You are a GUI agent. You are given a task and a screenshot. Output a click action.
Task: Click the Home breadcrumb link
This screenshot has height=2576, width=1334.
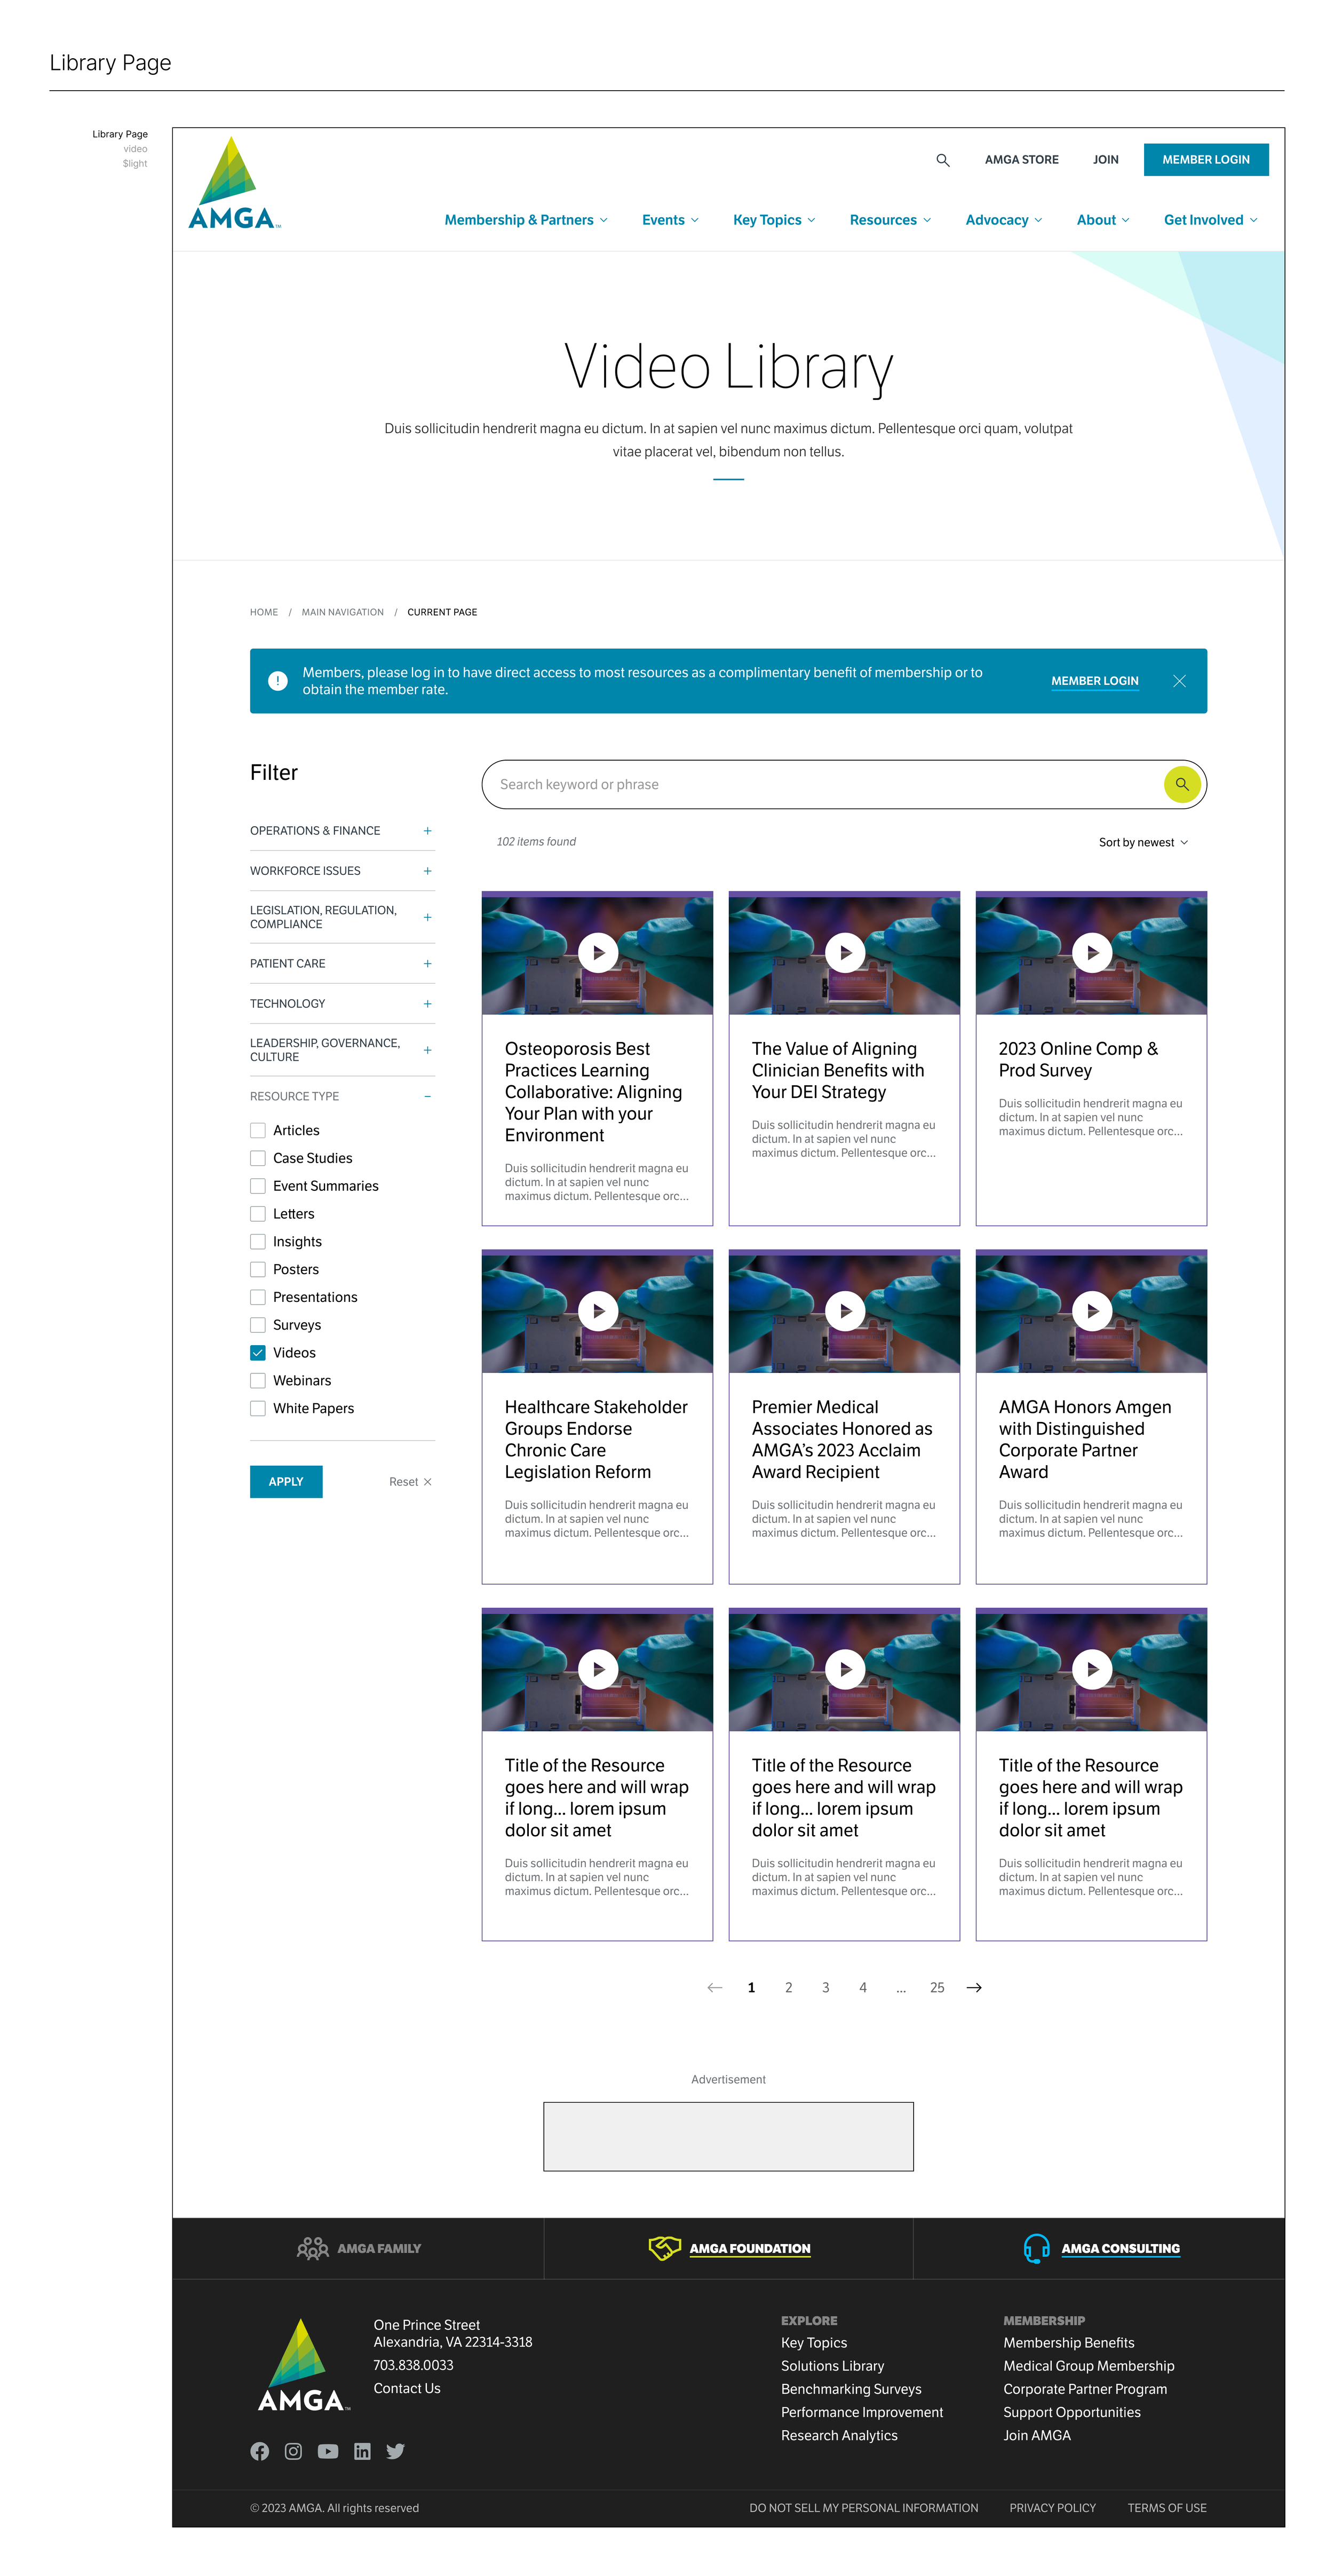click(x=264, y=612)
